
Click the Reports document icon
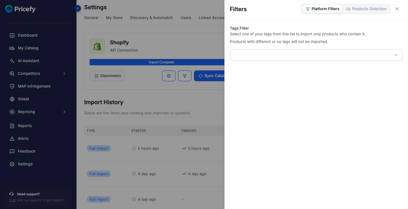point(12,126)
